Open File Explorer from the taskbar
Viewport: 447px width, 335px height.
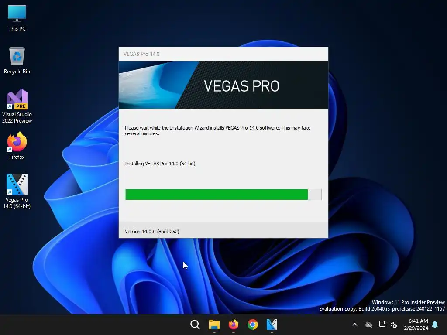214,325
